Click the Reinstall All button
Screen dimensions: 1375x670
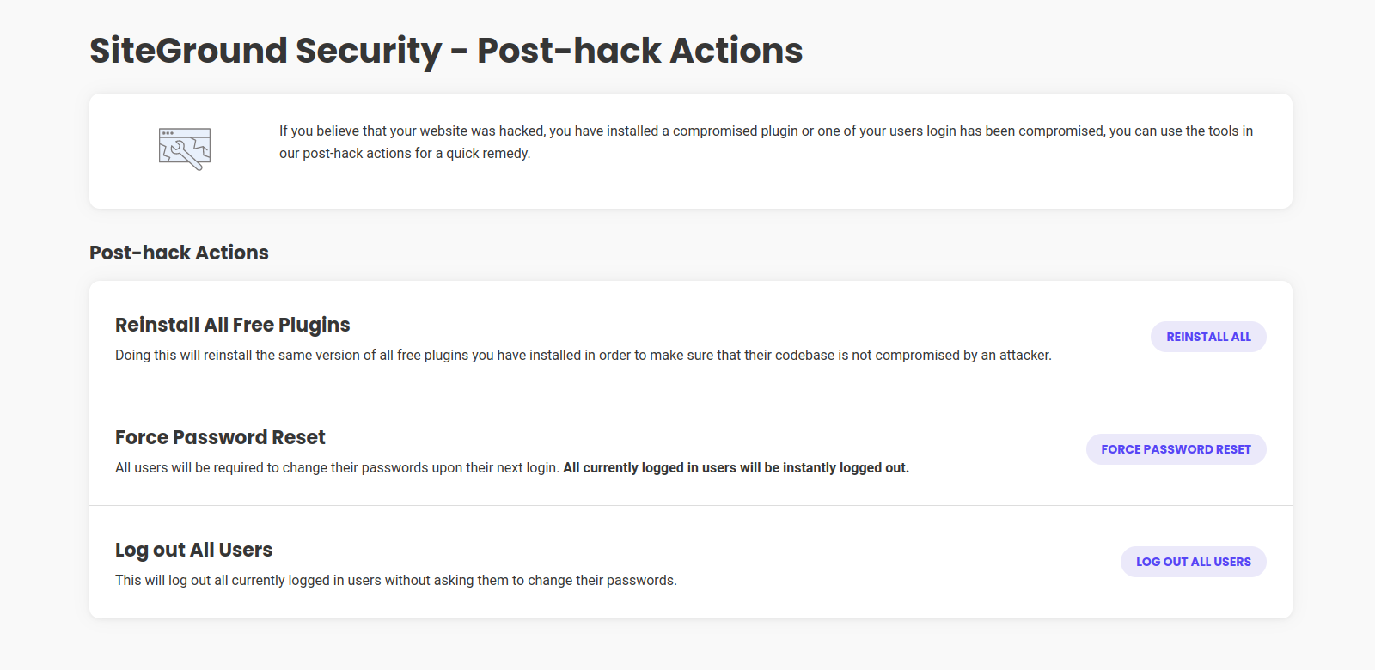(x=1208, y=337)
